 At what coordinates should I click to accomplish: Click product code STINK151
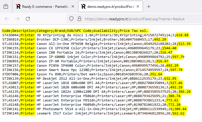[x=10, y=57]
